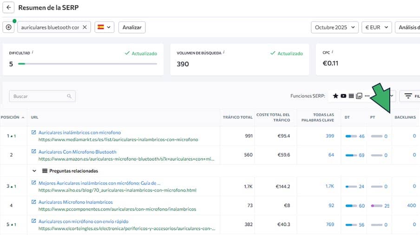Click the 400 backlinks value for pccomponentes

click(411, 205)
